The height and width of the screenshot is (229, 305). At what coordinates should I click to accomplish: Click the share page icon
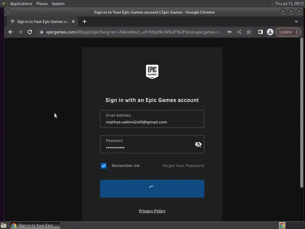point(239,32)
